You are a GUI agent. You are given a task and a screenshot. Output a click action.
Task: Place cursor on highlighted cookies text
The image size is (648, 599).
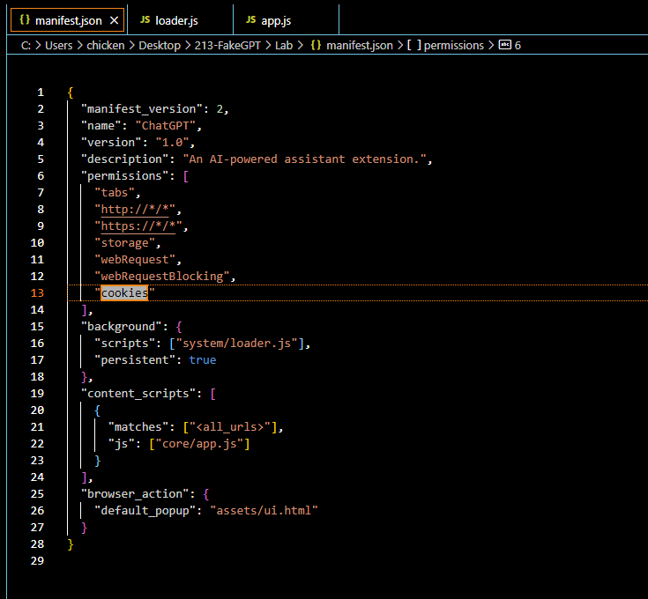point(123,293)
